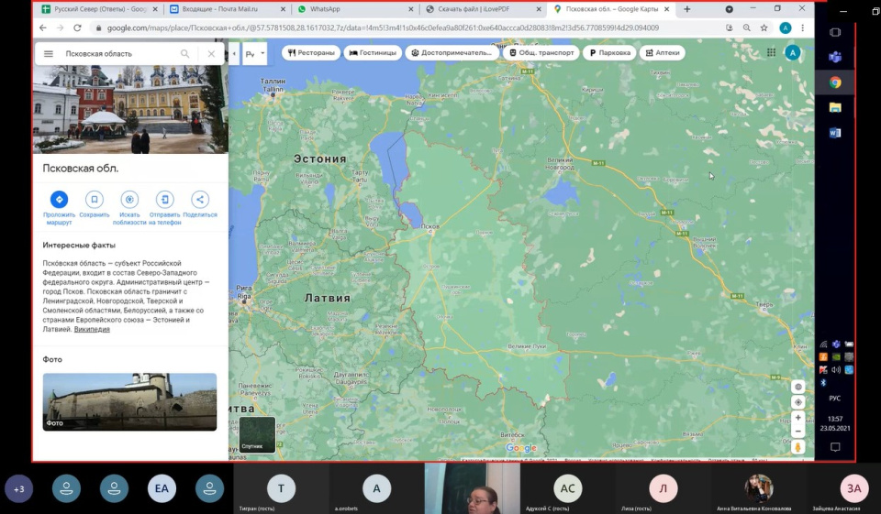Screen dimensions: 881x514
Task: Zoom out with the minus button
Action: point(797,432)
